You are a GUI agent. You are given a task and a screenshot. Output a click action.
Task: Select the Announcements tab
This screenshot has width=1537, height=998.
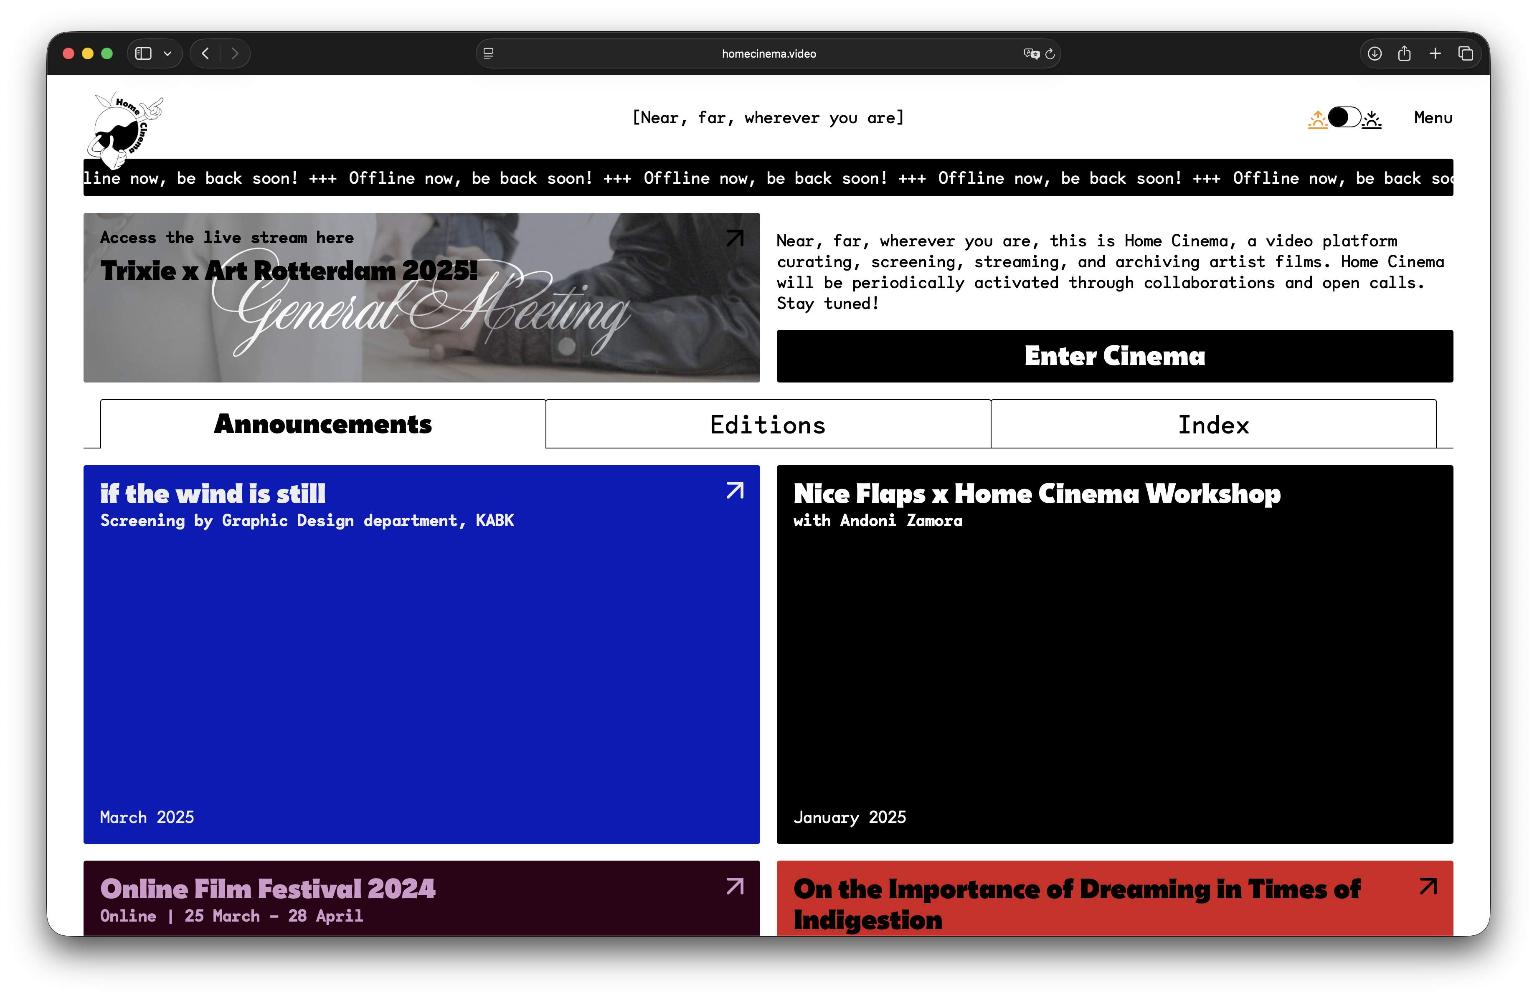click(323, 424)
